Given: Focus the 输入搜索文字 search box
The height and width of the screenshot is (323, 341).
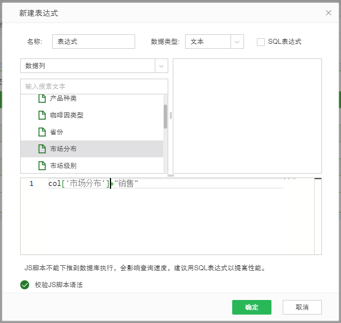Looking at the screenshot, I should (94, 87).
